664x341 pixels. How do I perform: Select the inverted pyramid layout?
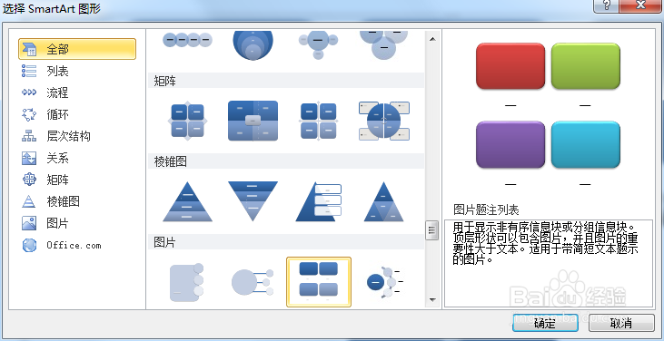coord(253,201)
